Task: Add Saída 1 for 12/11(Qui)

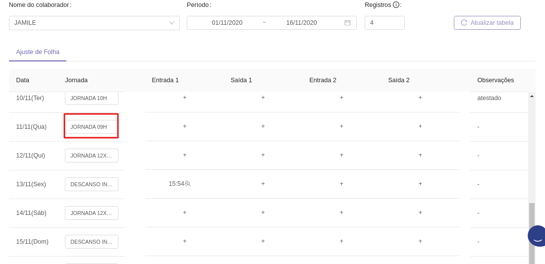Action: tap(263, 155)
